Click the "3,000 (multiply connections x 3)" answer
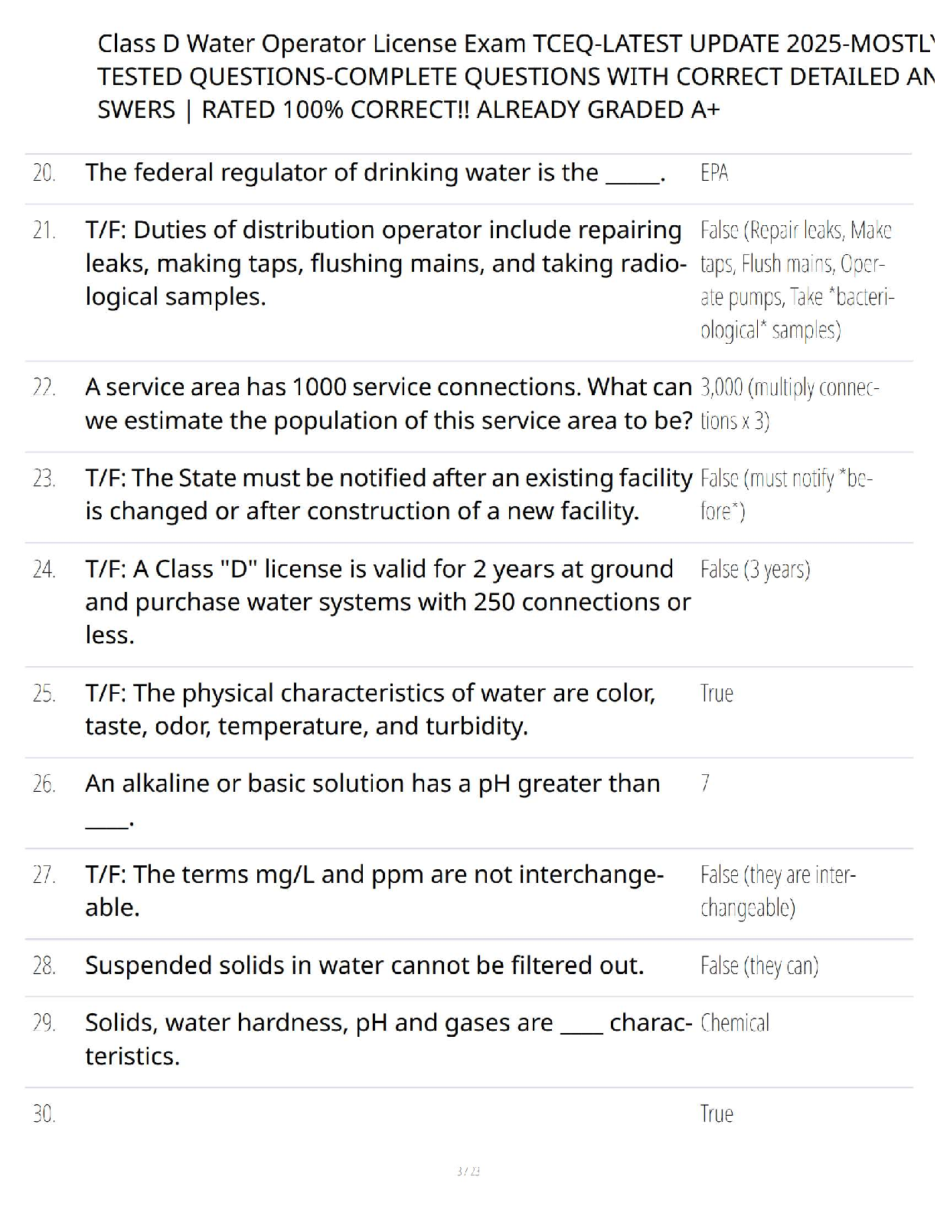937x1213 pixels. (789, 404)
